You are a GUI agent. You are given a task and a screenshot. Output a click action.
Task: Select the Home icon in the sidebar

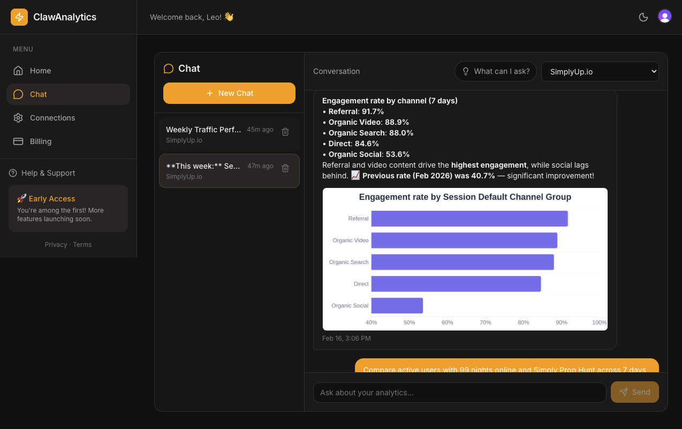coord(18,70)
